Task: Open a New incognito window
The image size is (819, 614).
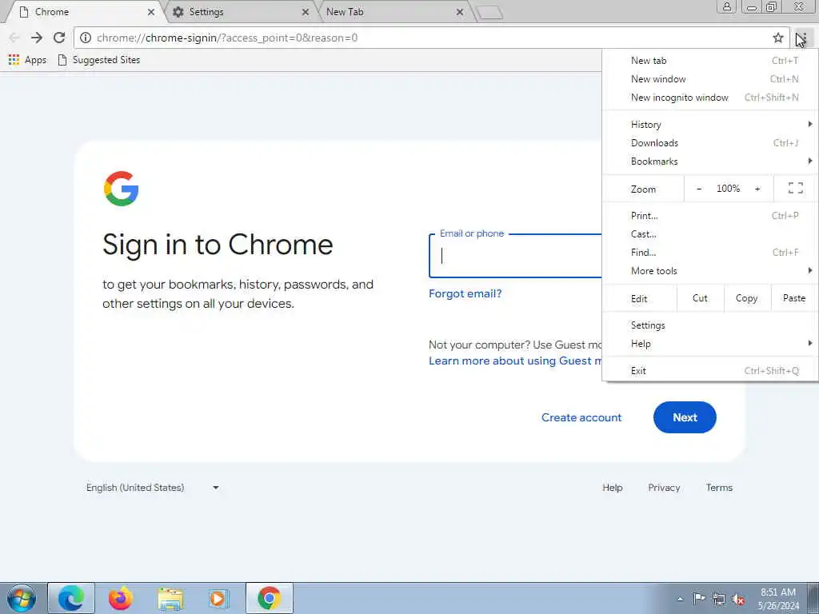Action: click(710, 97)
